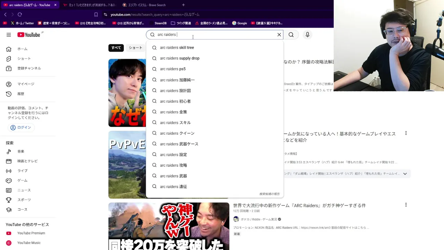Viewport: 444px width, 250px height.
Task: Choose suggestion arc raiders 加藤純一
Action: (x=215, y=80)
